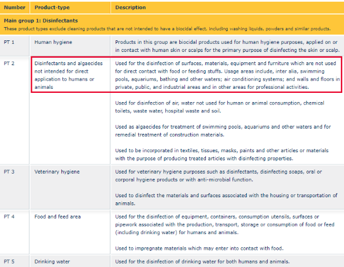Click the paragraph about housing or transportation of animals
The height and width of the screenshot is (267, 344).
click(226, 200)
